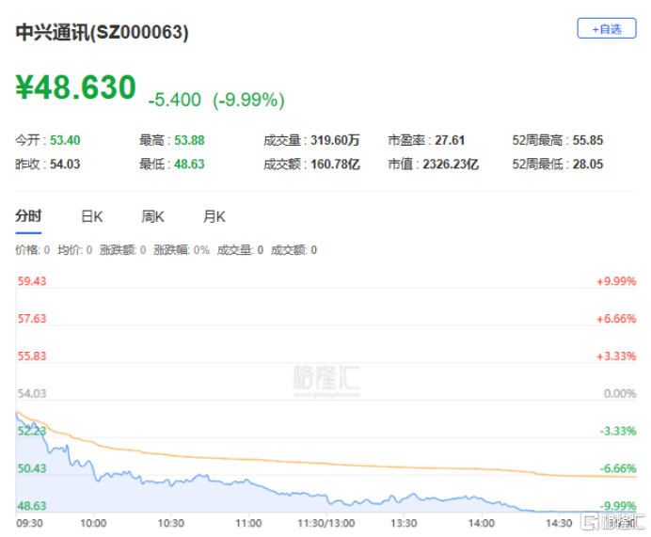Click the 50.43 y-axis label
Image resolution: width=651 pixels, height=537 pixels.
point(32,468)
